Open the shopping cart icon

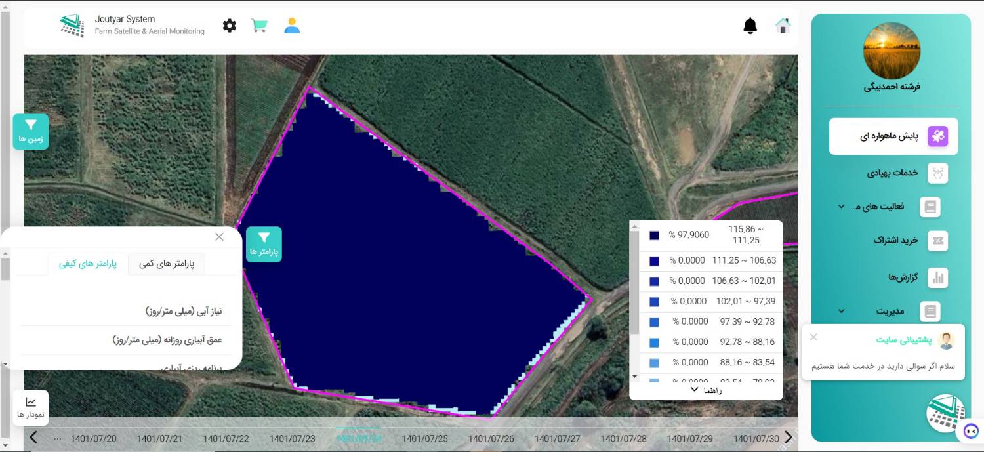(260, 26)
